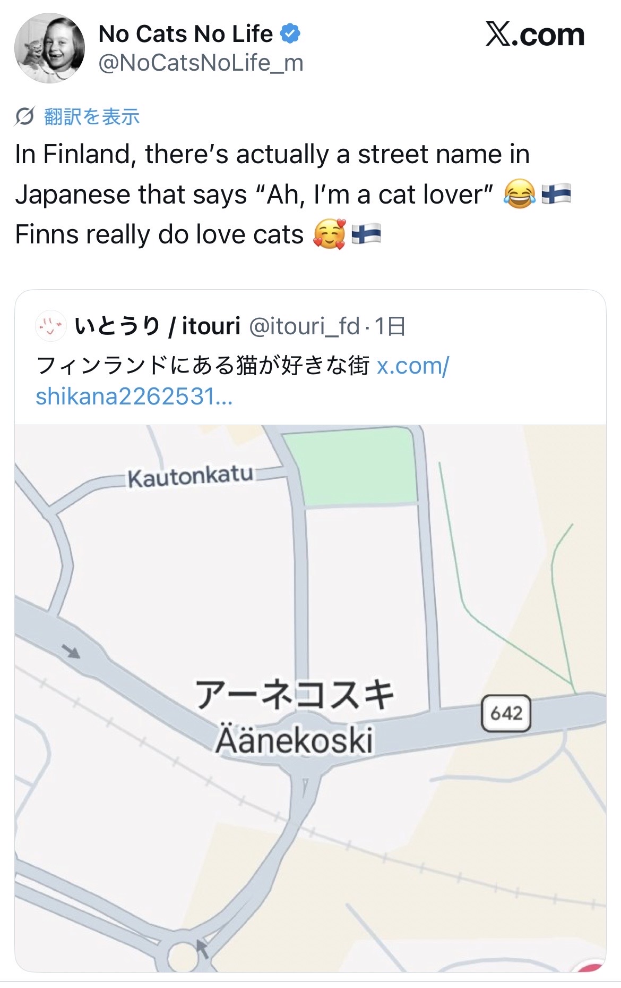Click the Äänekoski town label

click(294, 740)
